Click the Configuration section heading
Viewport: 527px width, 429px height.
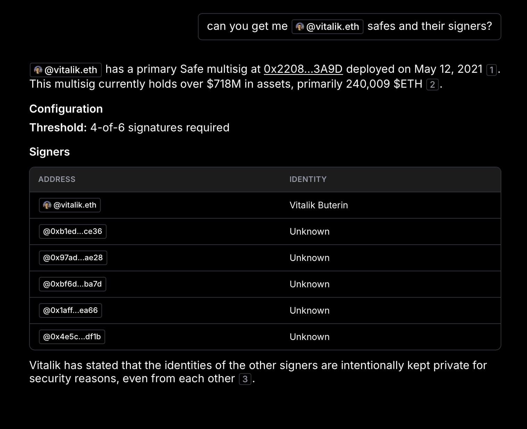(x=66, y=109)
